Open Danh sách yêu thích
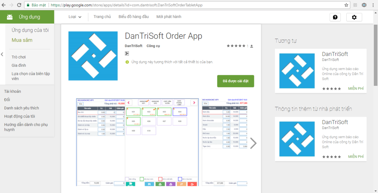This screenshot has height=193, width=378. 21,108
